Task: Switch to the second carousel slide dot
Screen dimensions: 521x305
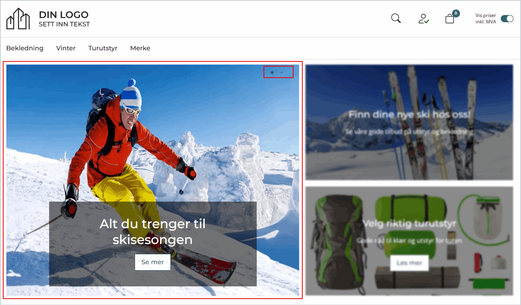Action: [282, 72]
